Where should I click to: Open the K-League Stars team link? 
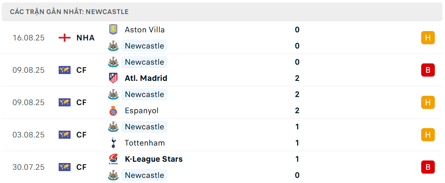coord(153,159)
